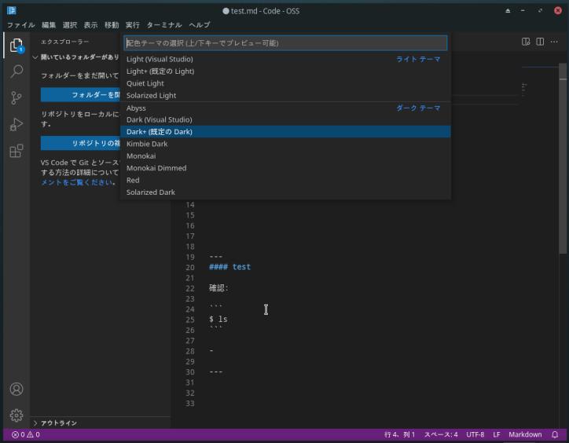
Task: Click the errors and warnings status indicator
Action: point(25,434)
